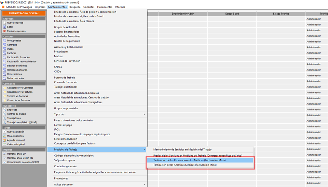Click the Colaborador vs Contratos folder icon
Image resolution: width=328 pixels, height=187 pixels.
(4, 88)
